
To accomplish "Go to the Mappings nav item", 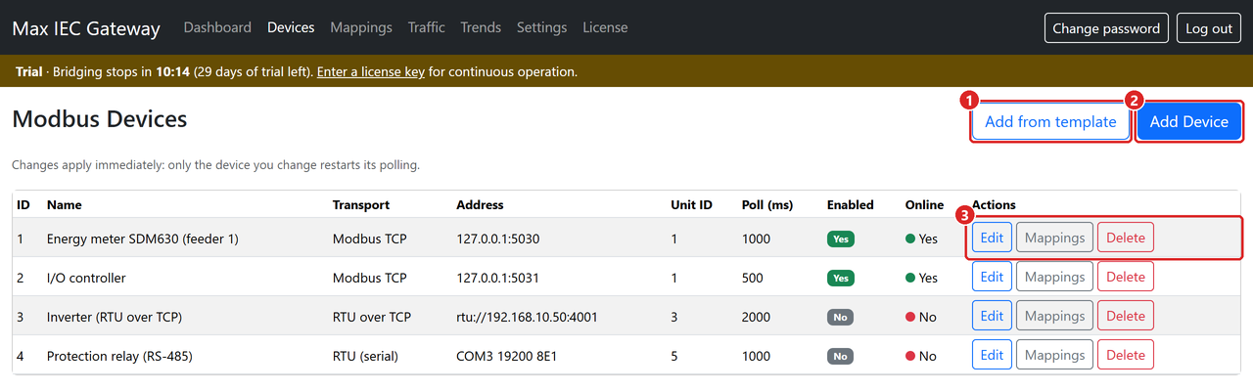I will pyautogui.click(x=361, y=27).
